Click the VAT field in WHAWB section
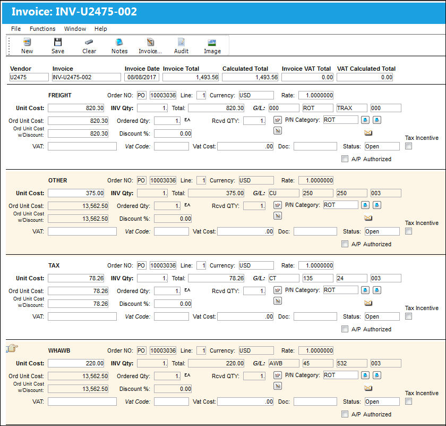The image size is (446, 426). (82, 402)
